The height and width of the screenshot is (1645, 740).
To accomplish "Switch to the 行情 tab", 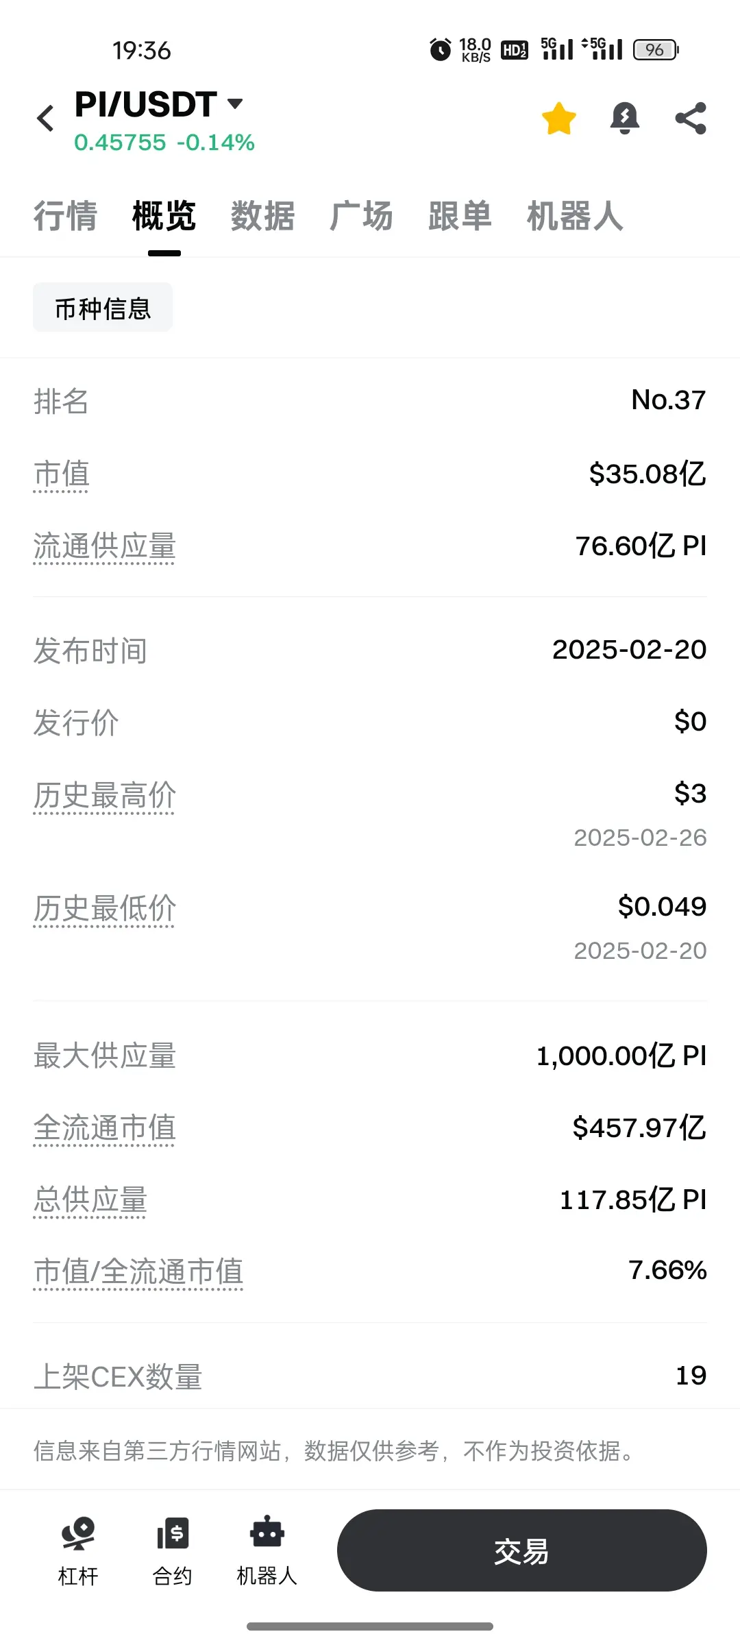I will click(66, 216).
